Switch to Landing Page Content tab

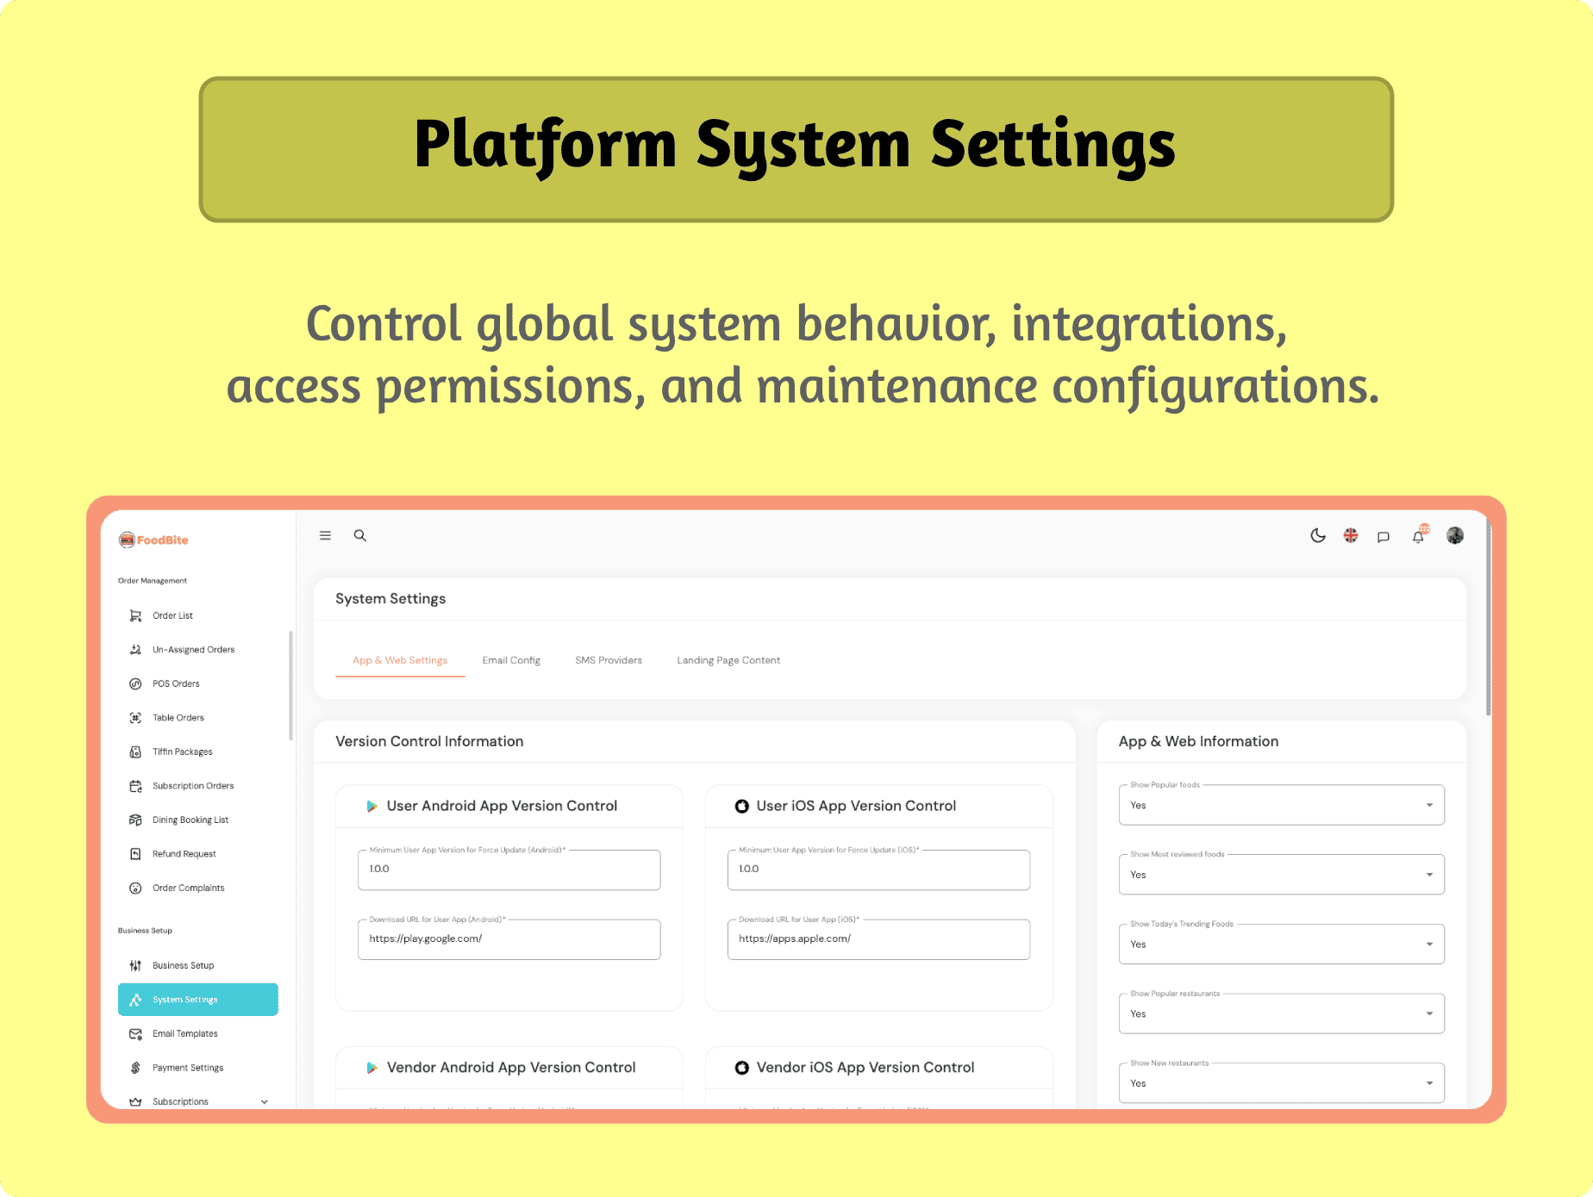[x=728, y=660]
